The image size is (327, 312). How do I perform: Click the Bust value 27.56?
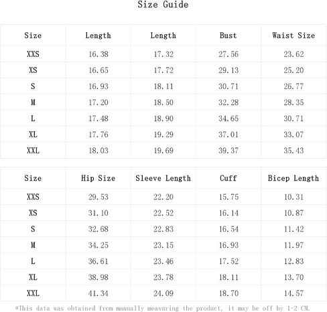click(x=228, y=54)
